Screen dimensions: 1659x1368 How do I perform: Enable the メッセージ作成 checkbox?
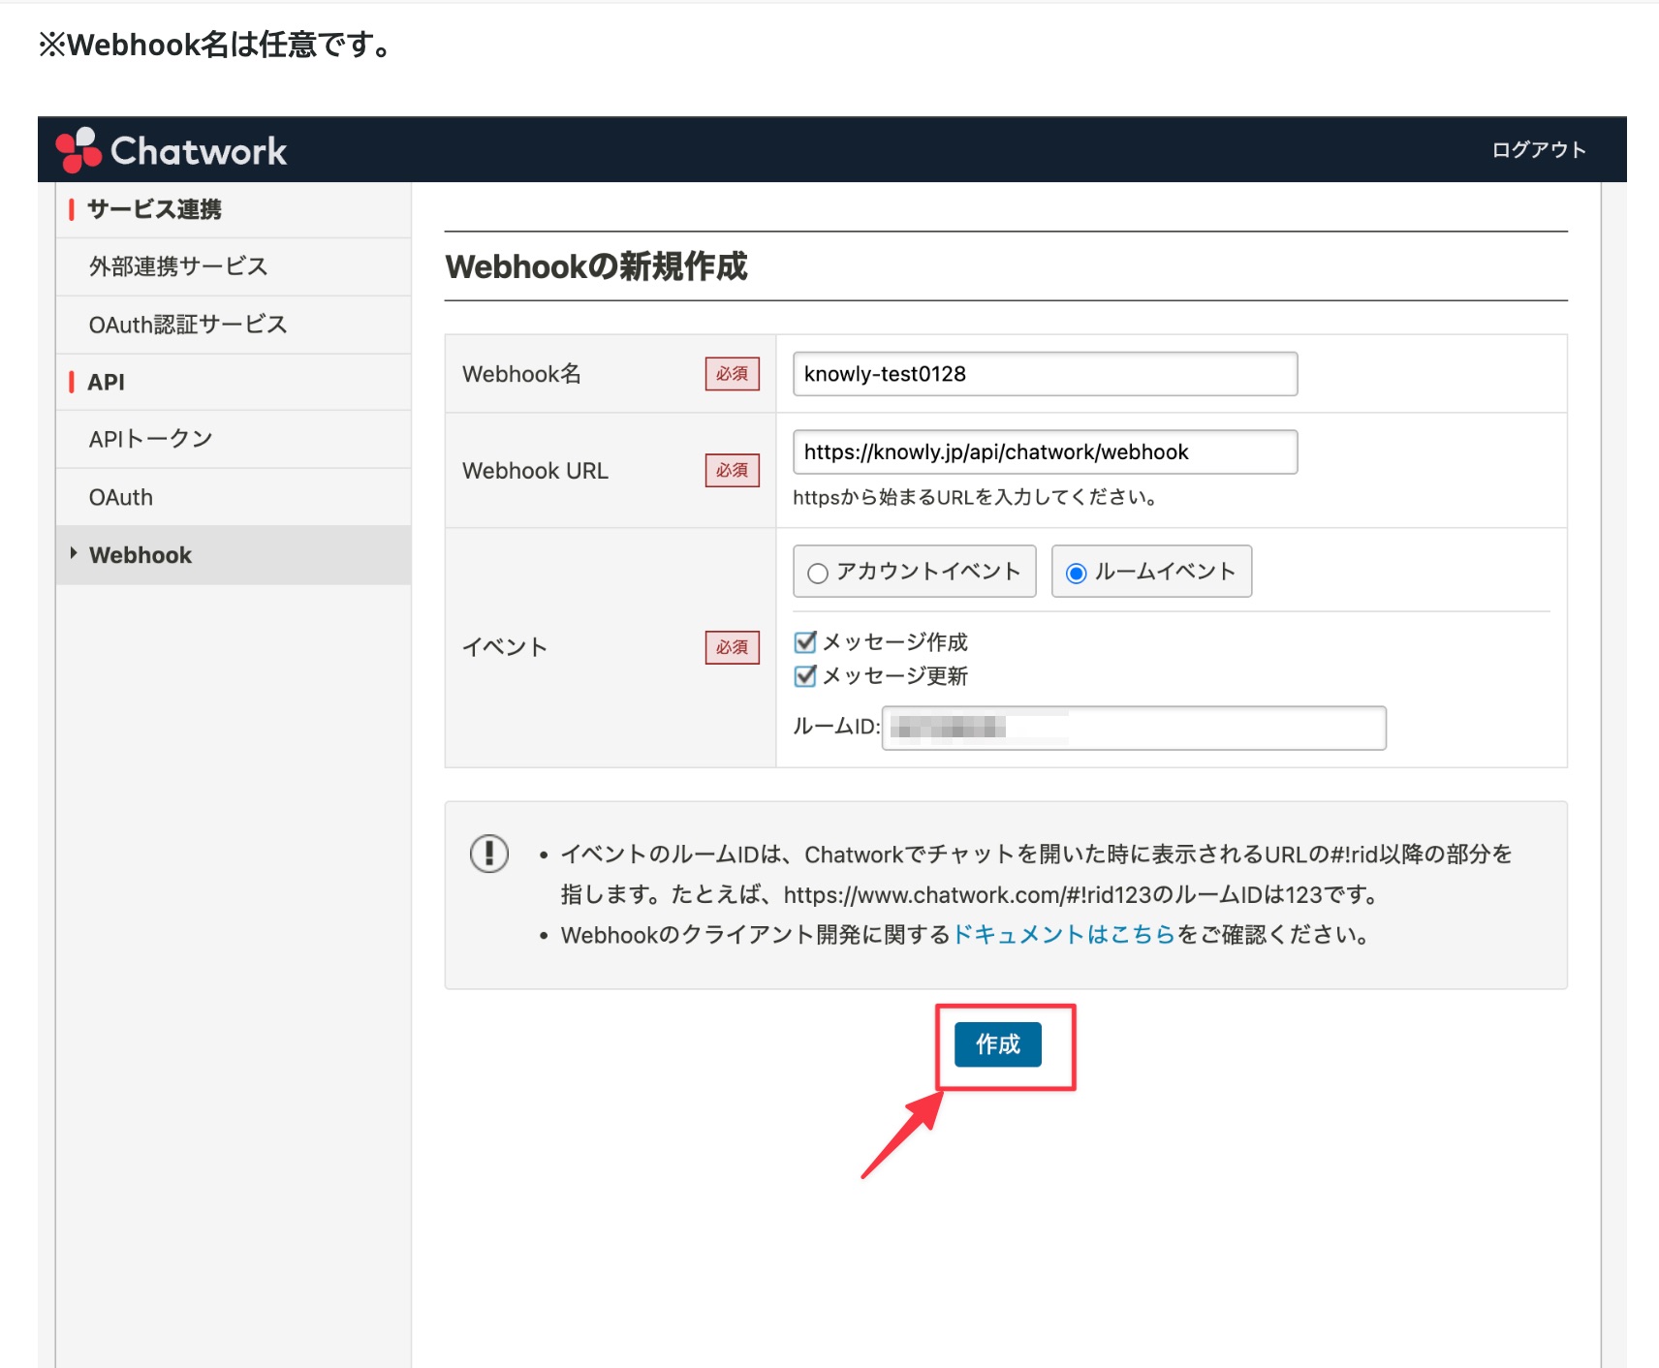(804, 641)
